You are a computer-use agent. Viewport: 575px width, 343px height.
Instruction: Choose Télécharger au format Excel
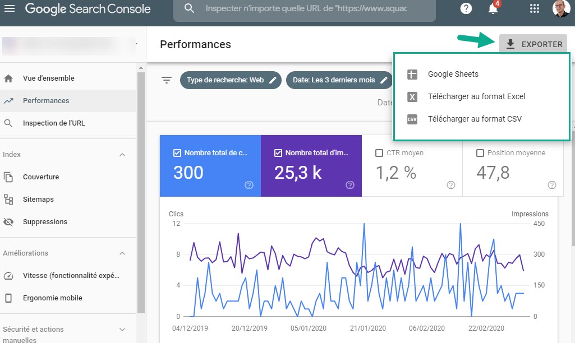(x=482, y=97)
